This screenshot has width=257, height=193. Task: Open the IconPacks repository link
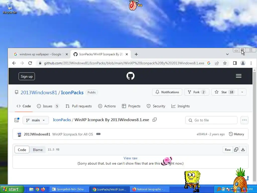click(x=72, y=92)
